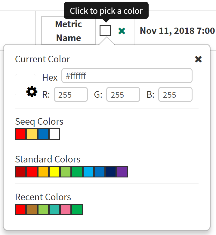Select brown swatch in Recent Colors
216x235 pixels.
32,210
